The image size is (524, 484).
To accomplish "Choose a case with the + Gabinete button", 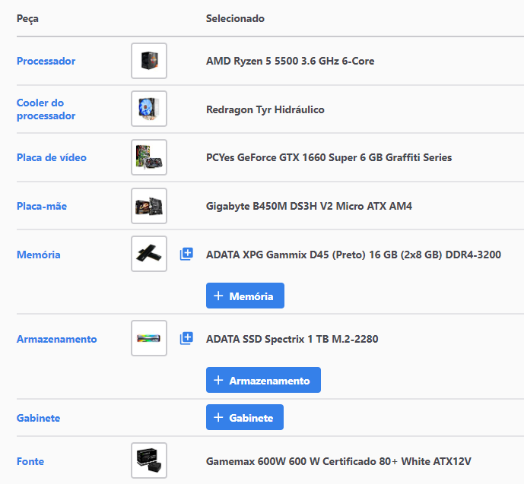I will tap(245, 417).
